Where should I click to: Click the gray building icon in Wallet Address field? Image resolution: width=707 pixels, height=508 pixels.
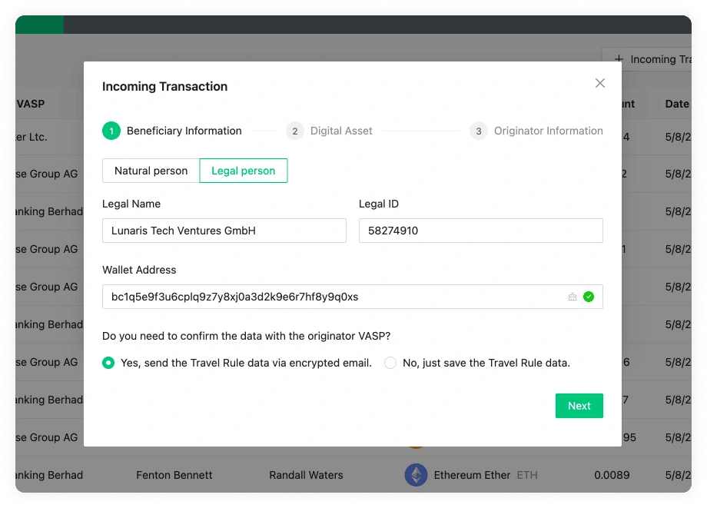pyautogui.click(x=572, y=297)
